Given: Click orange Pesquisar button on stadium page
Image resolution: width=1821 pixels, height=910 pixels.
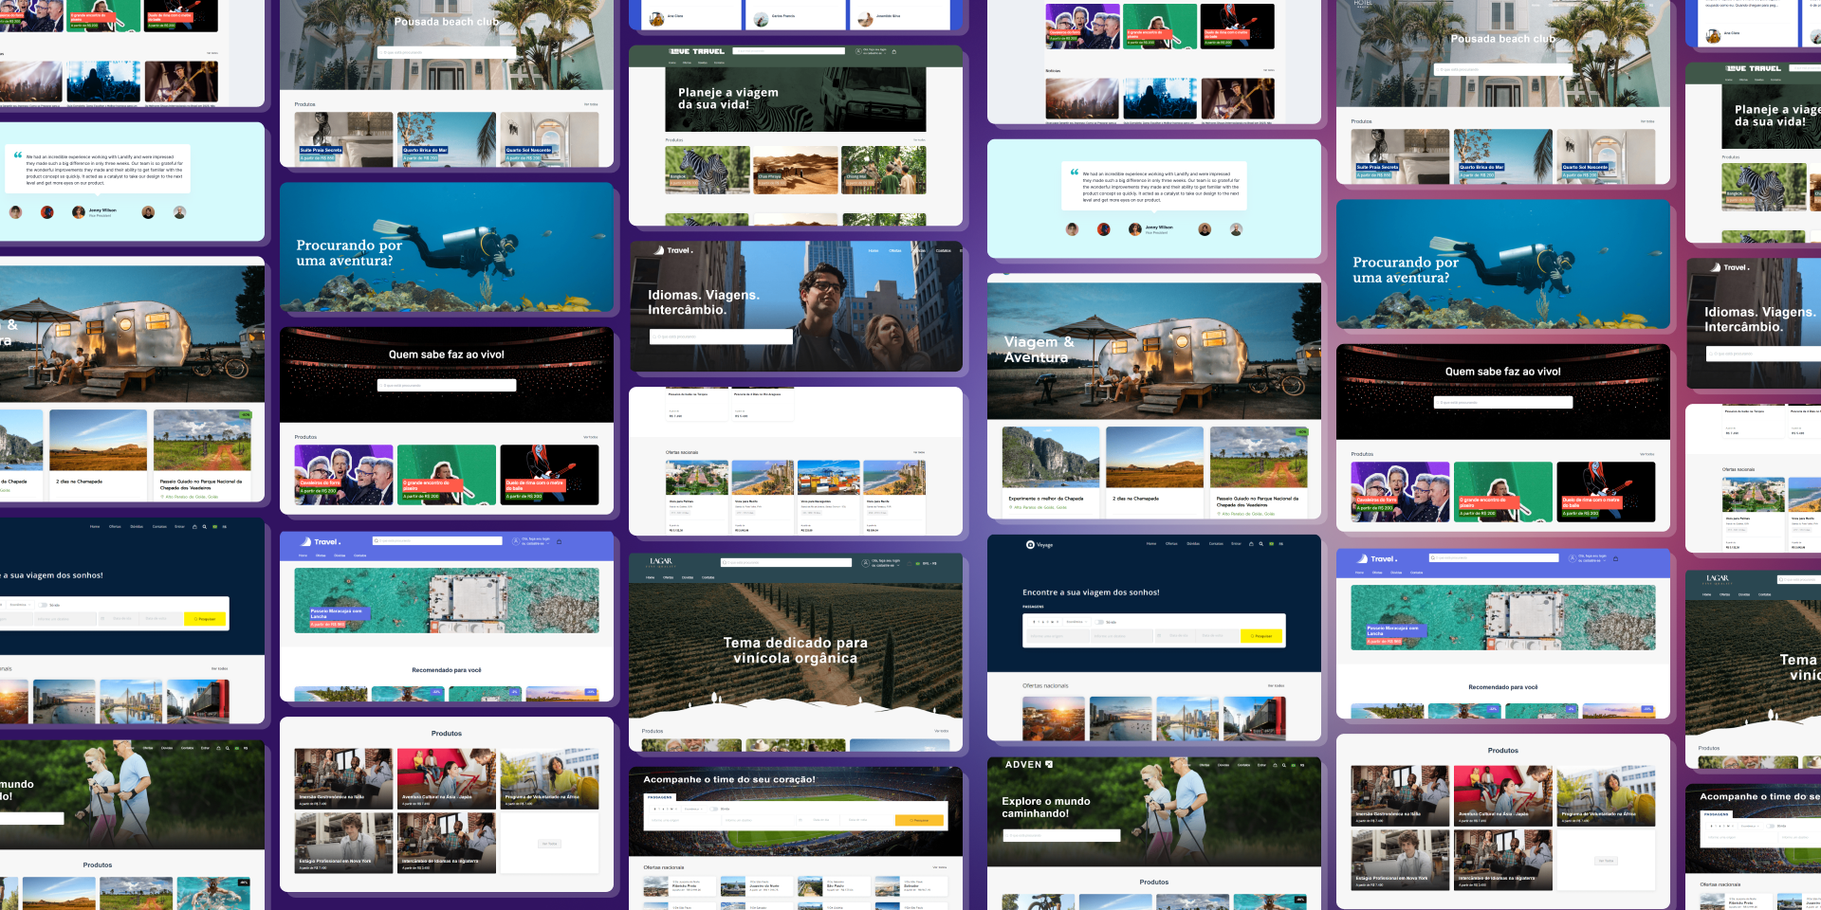Looking at the screenshot, I should [x=918, y=820].
